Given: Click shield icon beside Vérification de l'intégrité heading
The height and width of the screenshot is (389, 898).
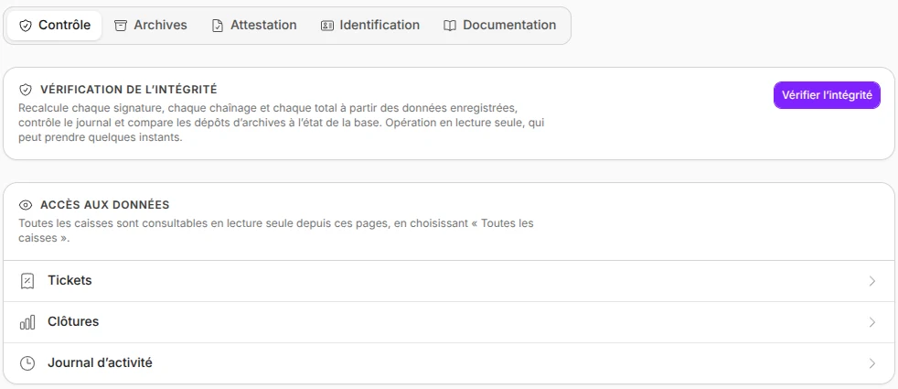Looking at the screenshot, I should point(26,90).
